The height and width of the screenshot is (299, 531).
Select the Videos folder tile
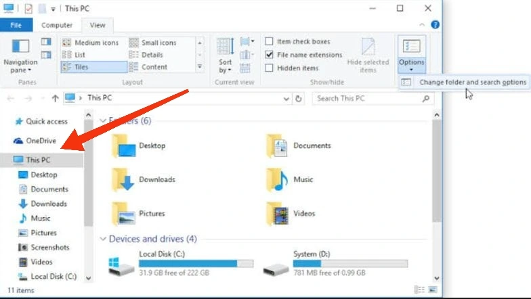291,214
